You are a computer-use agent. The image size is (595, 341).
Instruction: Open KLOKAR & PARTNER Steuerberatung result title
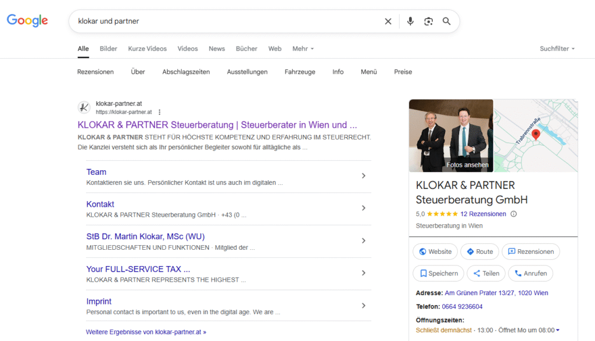[x=217, y=125]
